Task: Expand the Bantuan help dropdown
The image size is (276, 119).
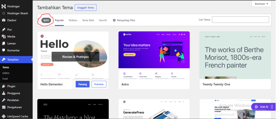Action: [x=261, y=4]
